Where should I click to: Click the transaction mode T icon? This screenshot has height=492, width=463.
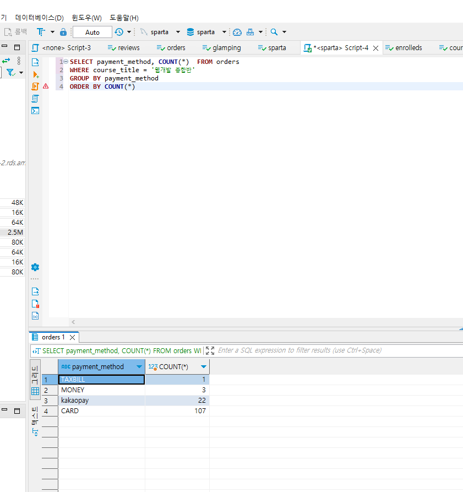coord(41,32)
